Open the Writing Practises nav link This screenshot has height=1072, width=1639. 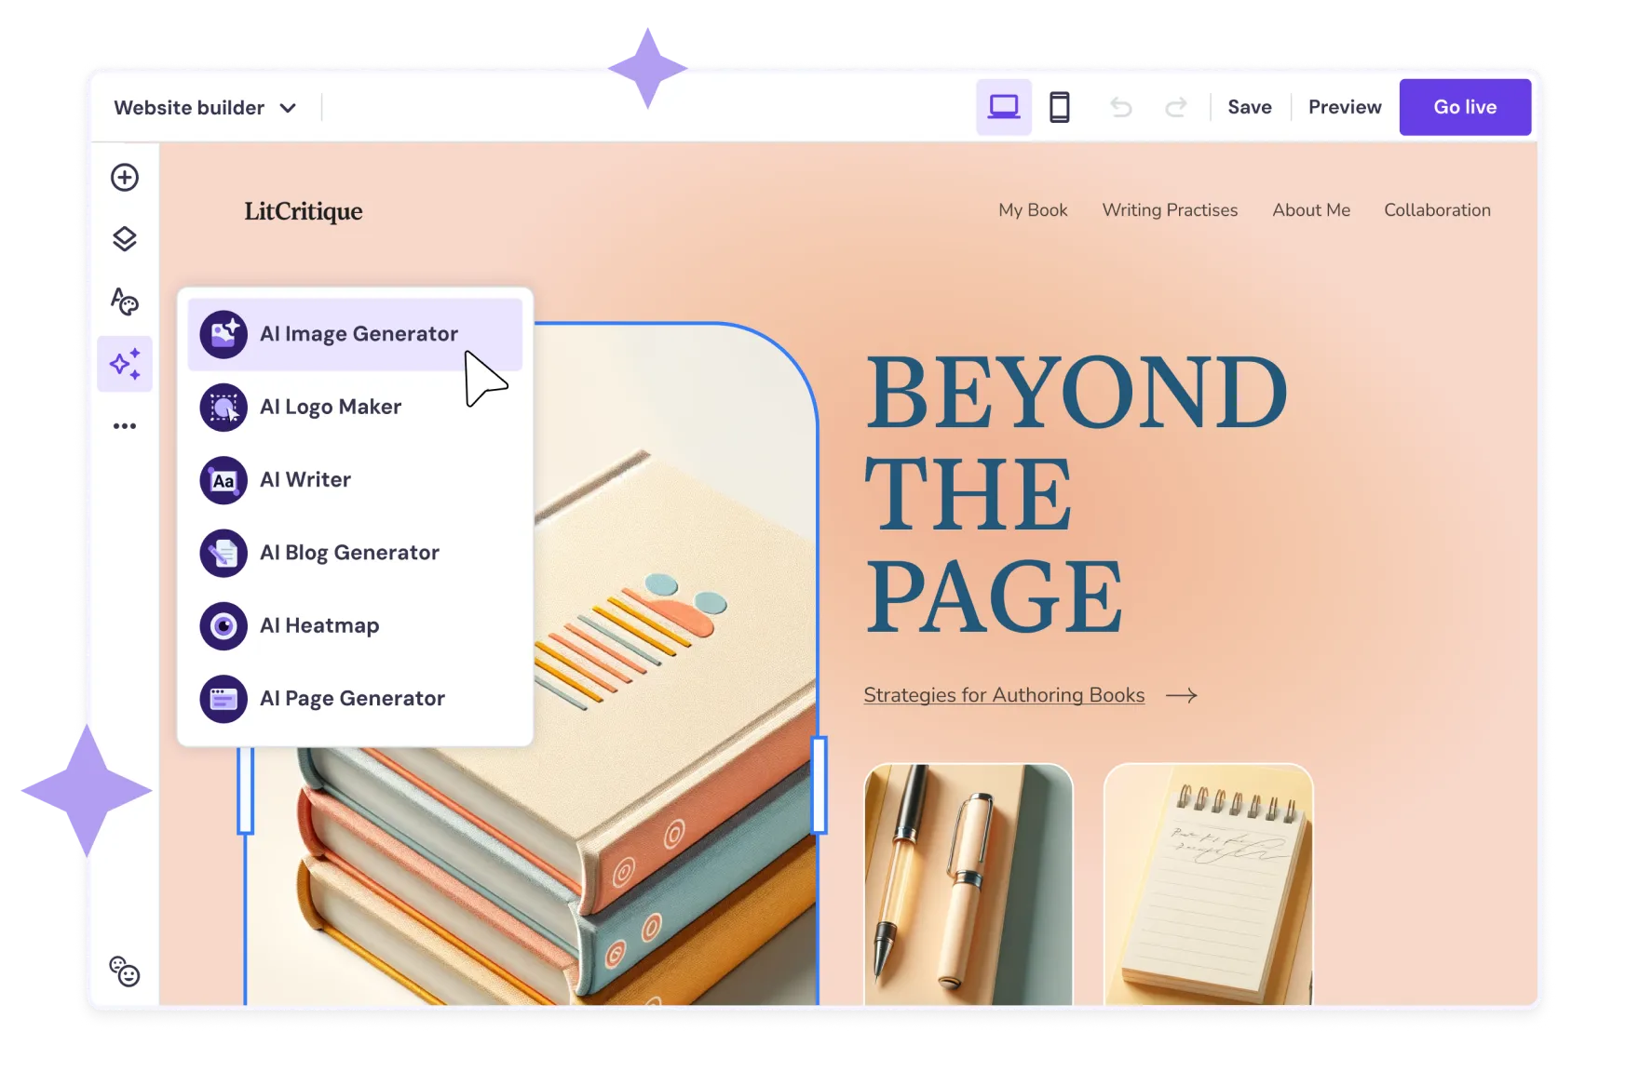pyautogui.click(x=1170, y=210)
